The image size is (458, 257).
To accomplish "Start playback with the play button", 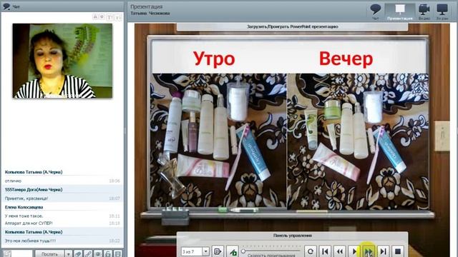I will [354, 251].
